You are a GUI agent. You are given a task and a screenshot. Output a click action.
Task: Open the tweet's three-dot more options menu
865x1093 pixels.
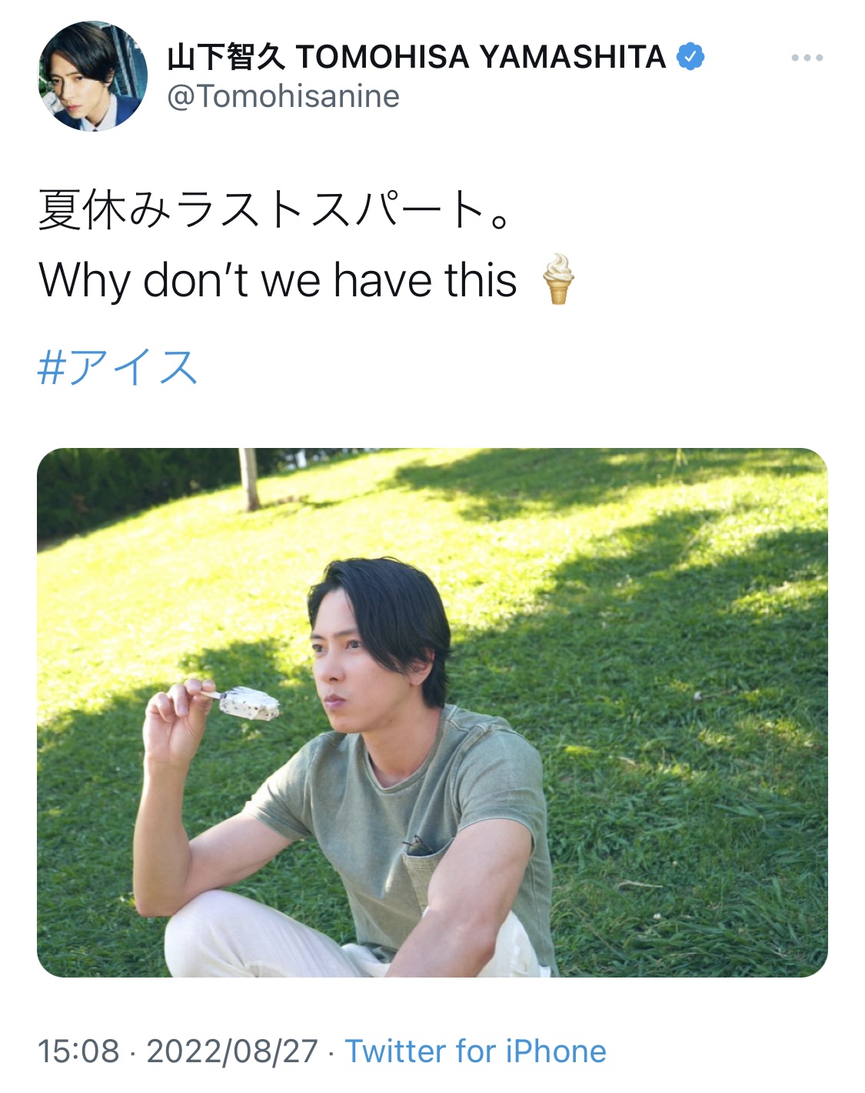[807, 58]
